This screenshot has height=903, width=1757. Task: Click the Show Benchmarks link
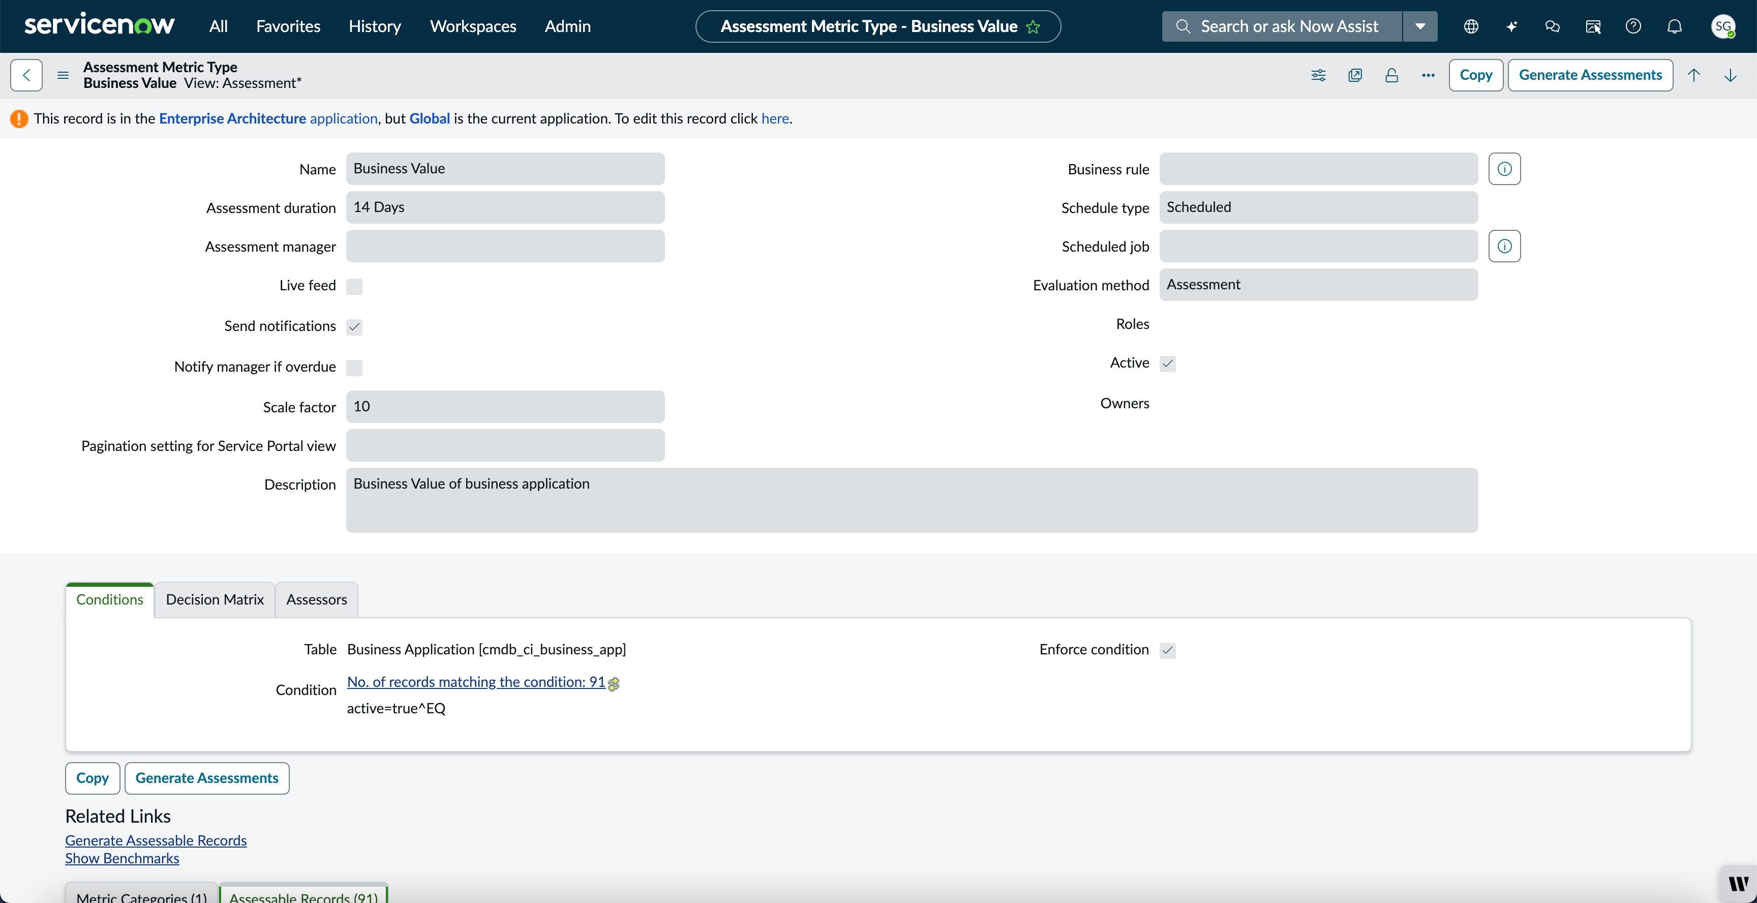click(122, 859)
